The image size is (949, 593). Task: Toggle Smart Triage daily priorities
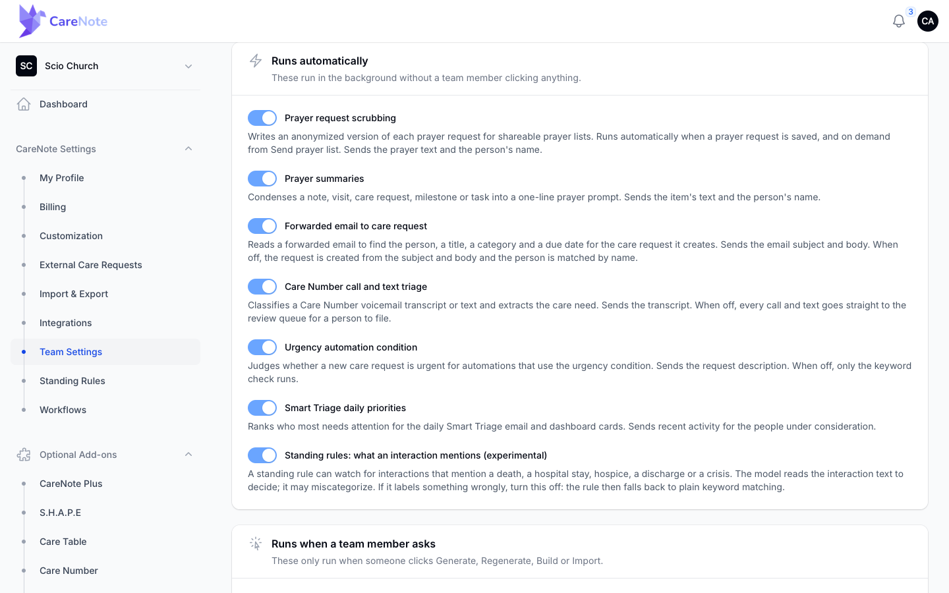tap(262, 408)
